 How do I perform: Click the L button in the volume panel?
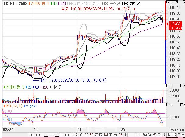coord(168,85)
